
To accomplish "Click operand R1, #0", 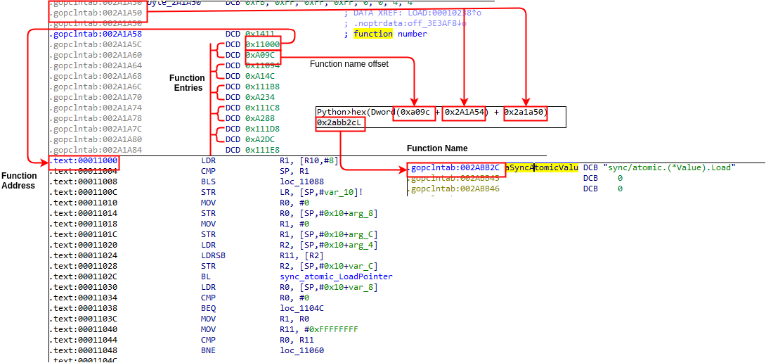I will (x=294, y=224).
